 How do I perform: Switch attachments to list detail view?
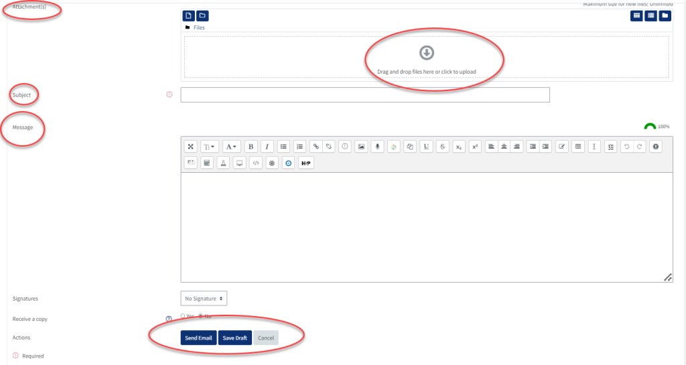tap(650, 15)
